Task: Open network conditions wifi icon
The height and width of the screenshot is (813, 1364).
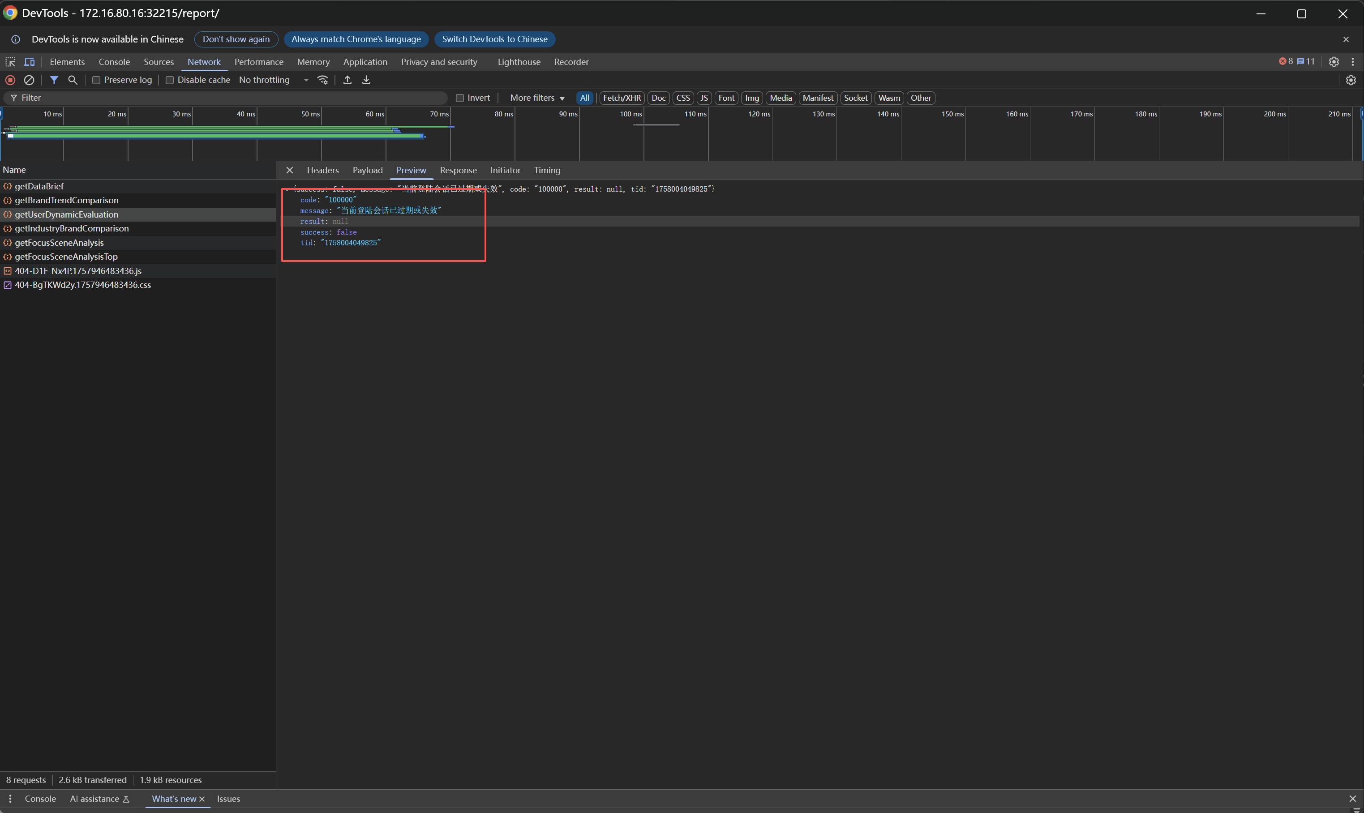Action: point(323,80)
